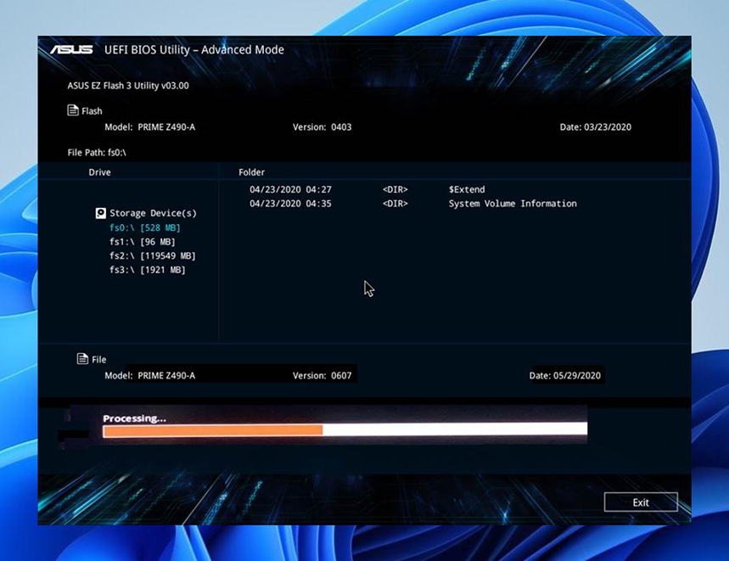The width and height of the screenshot is (729, 561).
Task: Click the Storage Device(s) label
Action: click(x=153, y=213)
